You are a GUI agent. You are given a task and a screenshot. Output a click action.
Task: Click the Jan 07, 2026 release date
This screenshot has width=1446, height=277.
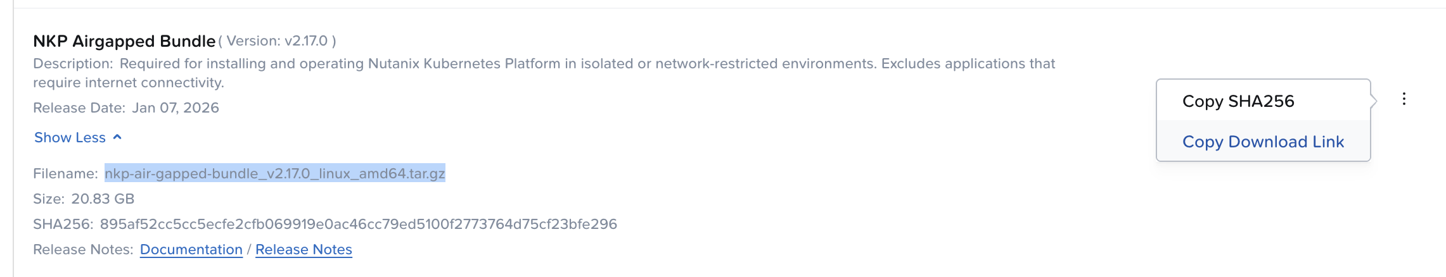175,108
